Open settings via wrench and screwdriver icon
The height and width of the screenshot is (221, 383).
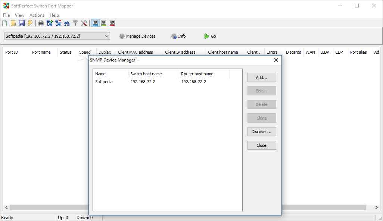[x=84, y=23]
